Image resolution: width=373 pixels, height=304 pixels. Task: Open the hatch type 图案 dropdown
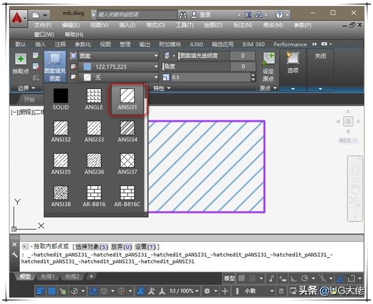[x=118, y=56]
